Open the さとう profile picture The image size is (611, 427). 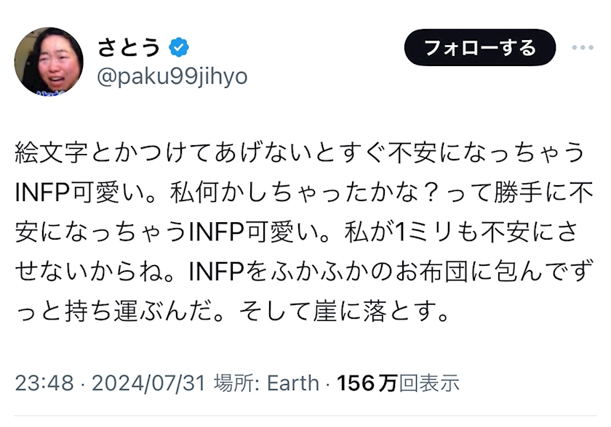coord(49,62)
